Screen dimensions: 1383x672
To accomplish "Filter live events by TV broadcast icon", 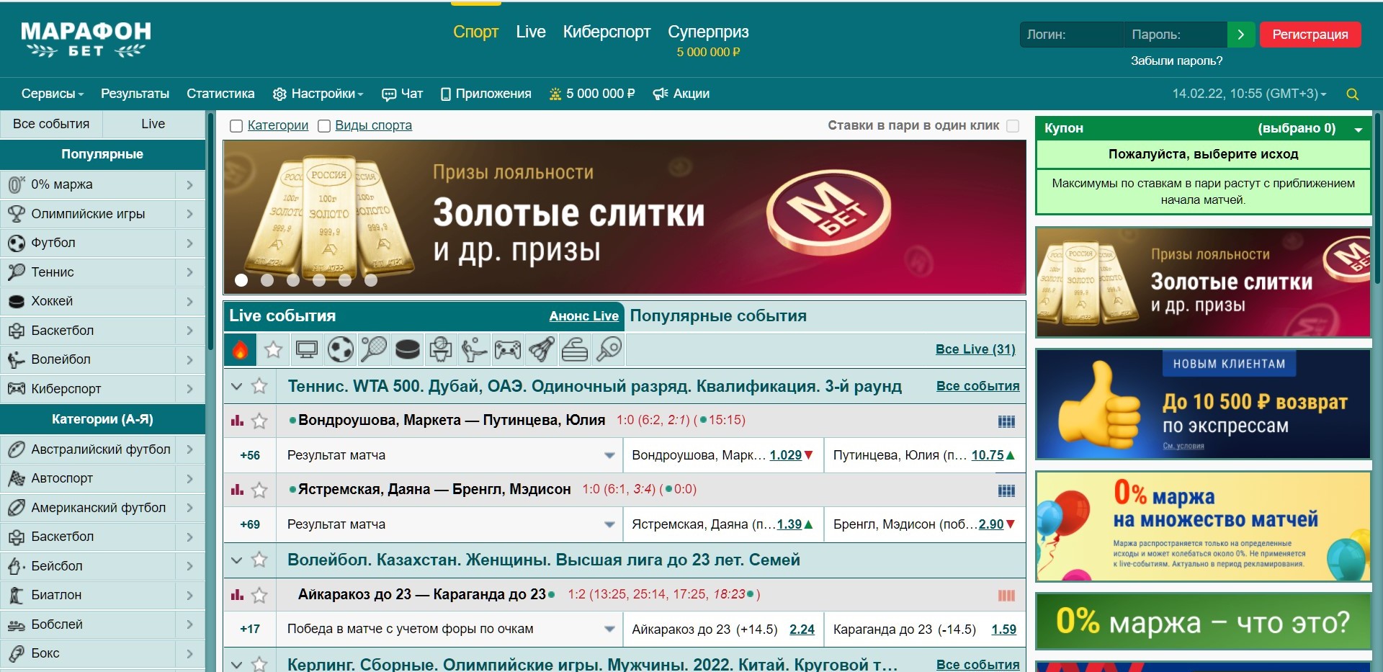I will pos(307,349).
